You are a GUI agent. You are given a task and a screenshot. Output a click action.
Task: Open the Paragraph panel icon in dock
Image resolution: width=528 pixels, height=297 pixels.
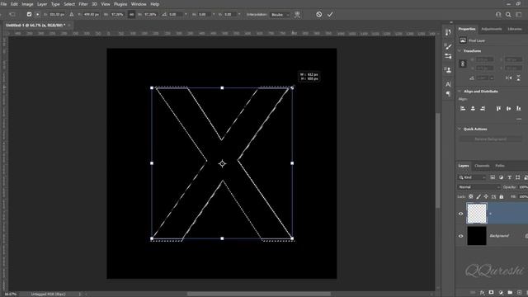448,93
